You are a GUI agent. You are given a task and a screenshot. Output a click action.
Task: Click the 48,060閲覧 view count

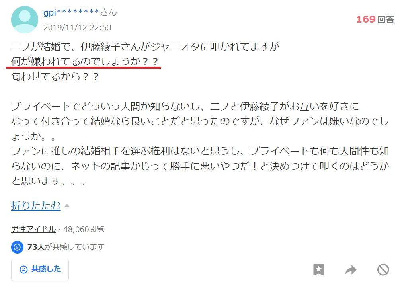(84, 229)
